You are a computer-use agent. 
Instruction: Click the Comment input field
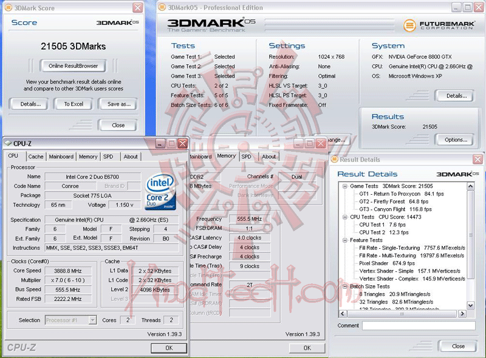(x=419, y=325)
